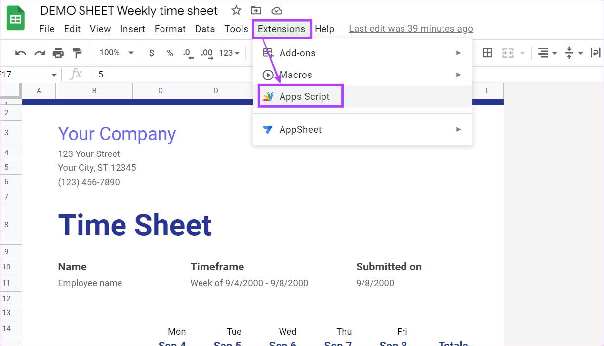The height and width of the screenshot is (346, 604).
Task: Decrease decimal places
Action: click(x=188, y=53)
